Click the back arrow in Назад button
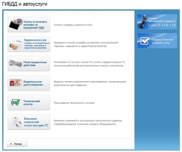Viewport: 182px width, 152px height. click(11, 144)
